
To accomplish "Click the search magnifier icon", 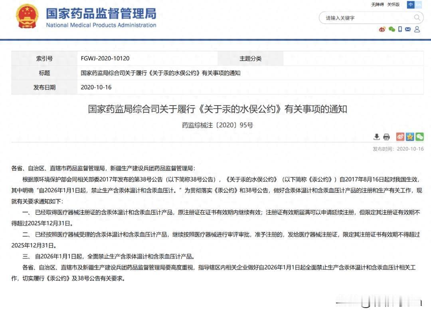I will coord(417,18).
